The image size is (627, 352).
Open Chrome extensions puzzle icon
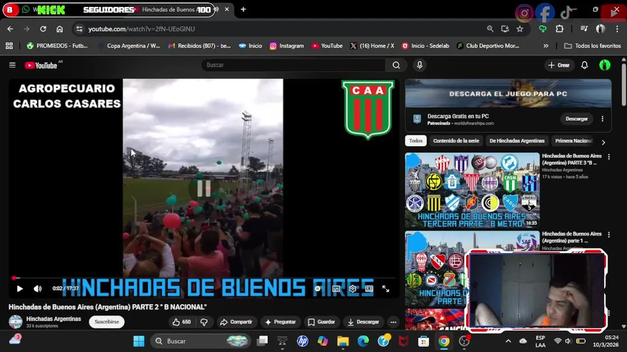[559, 29]
